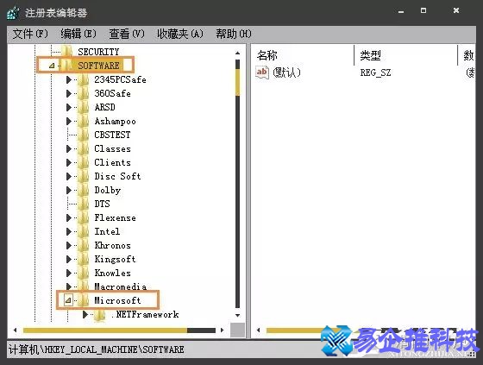Viewport: 483px width, 365px height.
Task: Open the 收藏夹(A) menu
Action: click(x=180, y=34)
